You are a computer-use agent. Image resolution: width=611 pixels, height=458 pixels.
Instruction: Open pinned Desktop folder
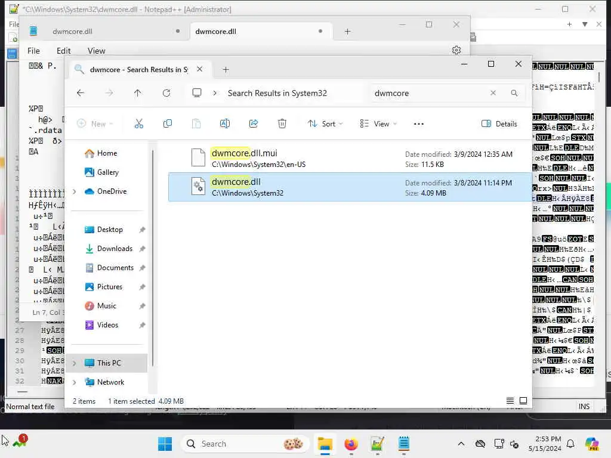(110, 230)
